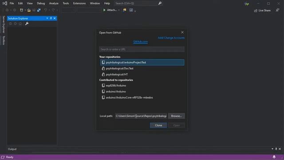Click the notifications bell in status bar
Screen dimensions: 284x160
(x=274, y=157)
